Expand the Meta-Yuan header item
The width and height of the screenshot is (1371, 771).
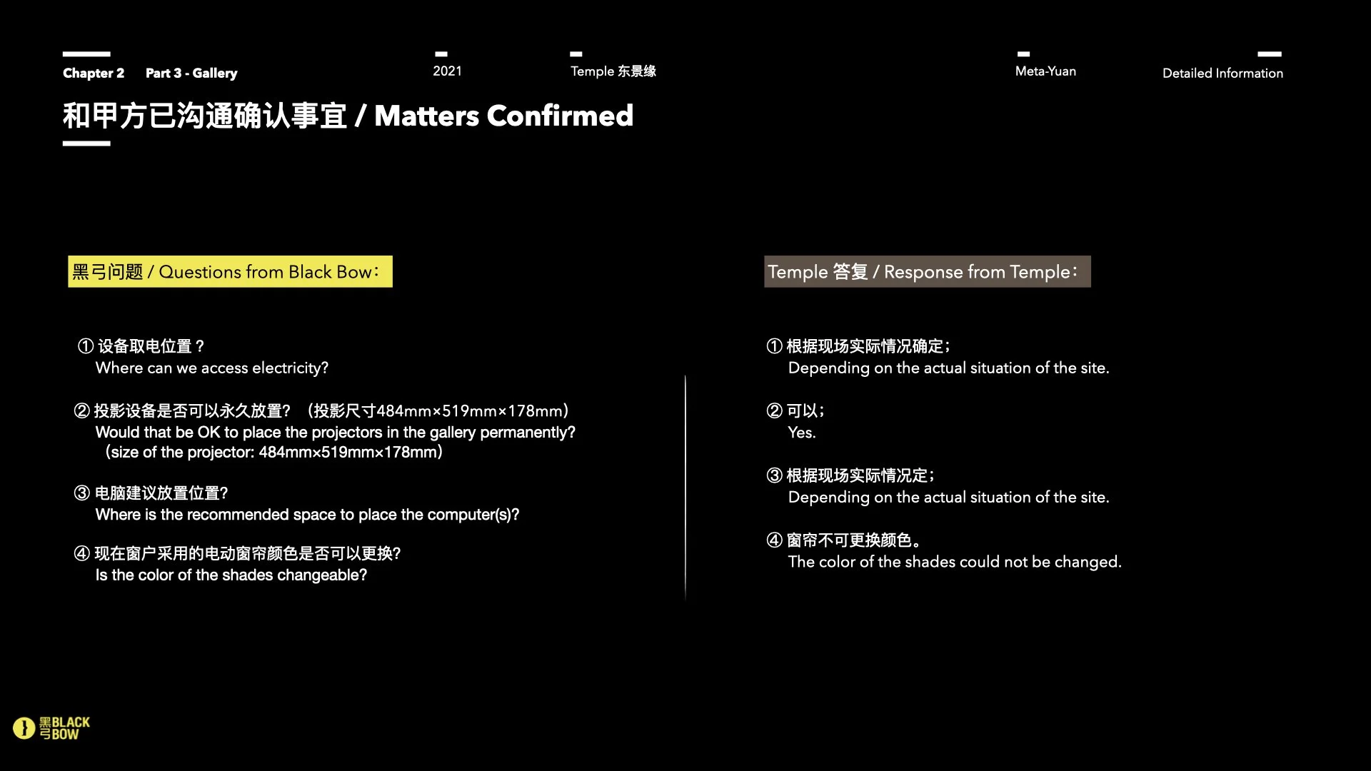[1045, 71]
